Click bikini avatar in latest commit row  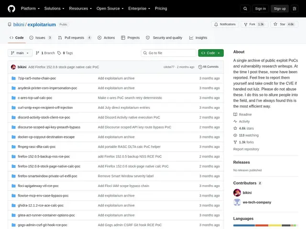pyautogui.click(x=13, y=67)
